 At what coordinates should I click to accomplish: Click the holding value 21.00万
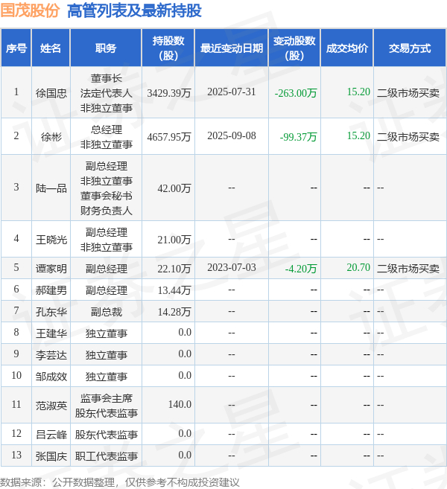pyautogui.click(x=174, y=240)
